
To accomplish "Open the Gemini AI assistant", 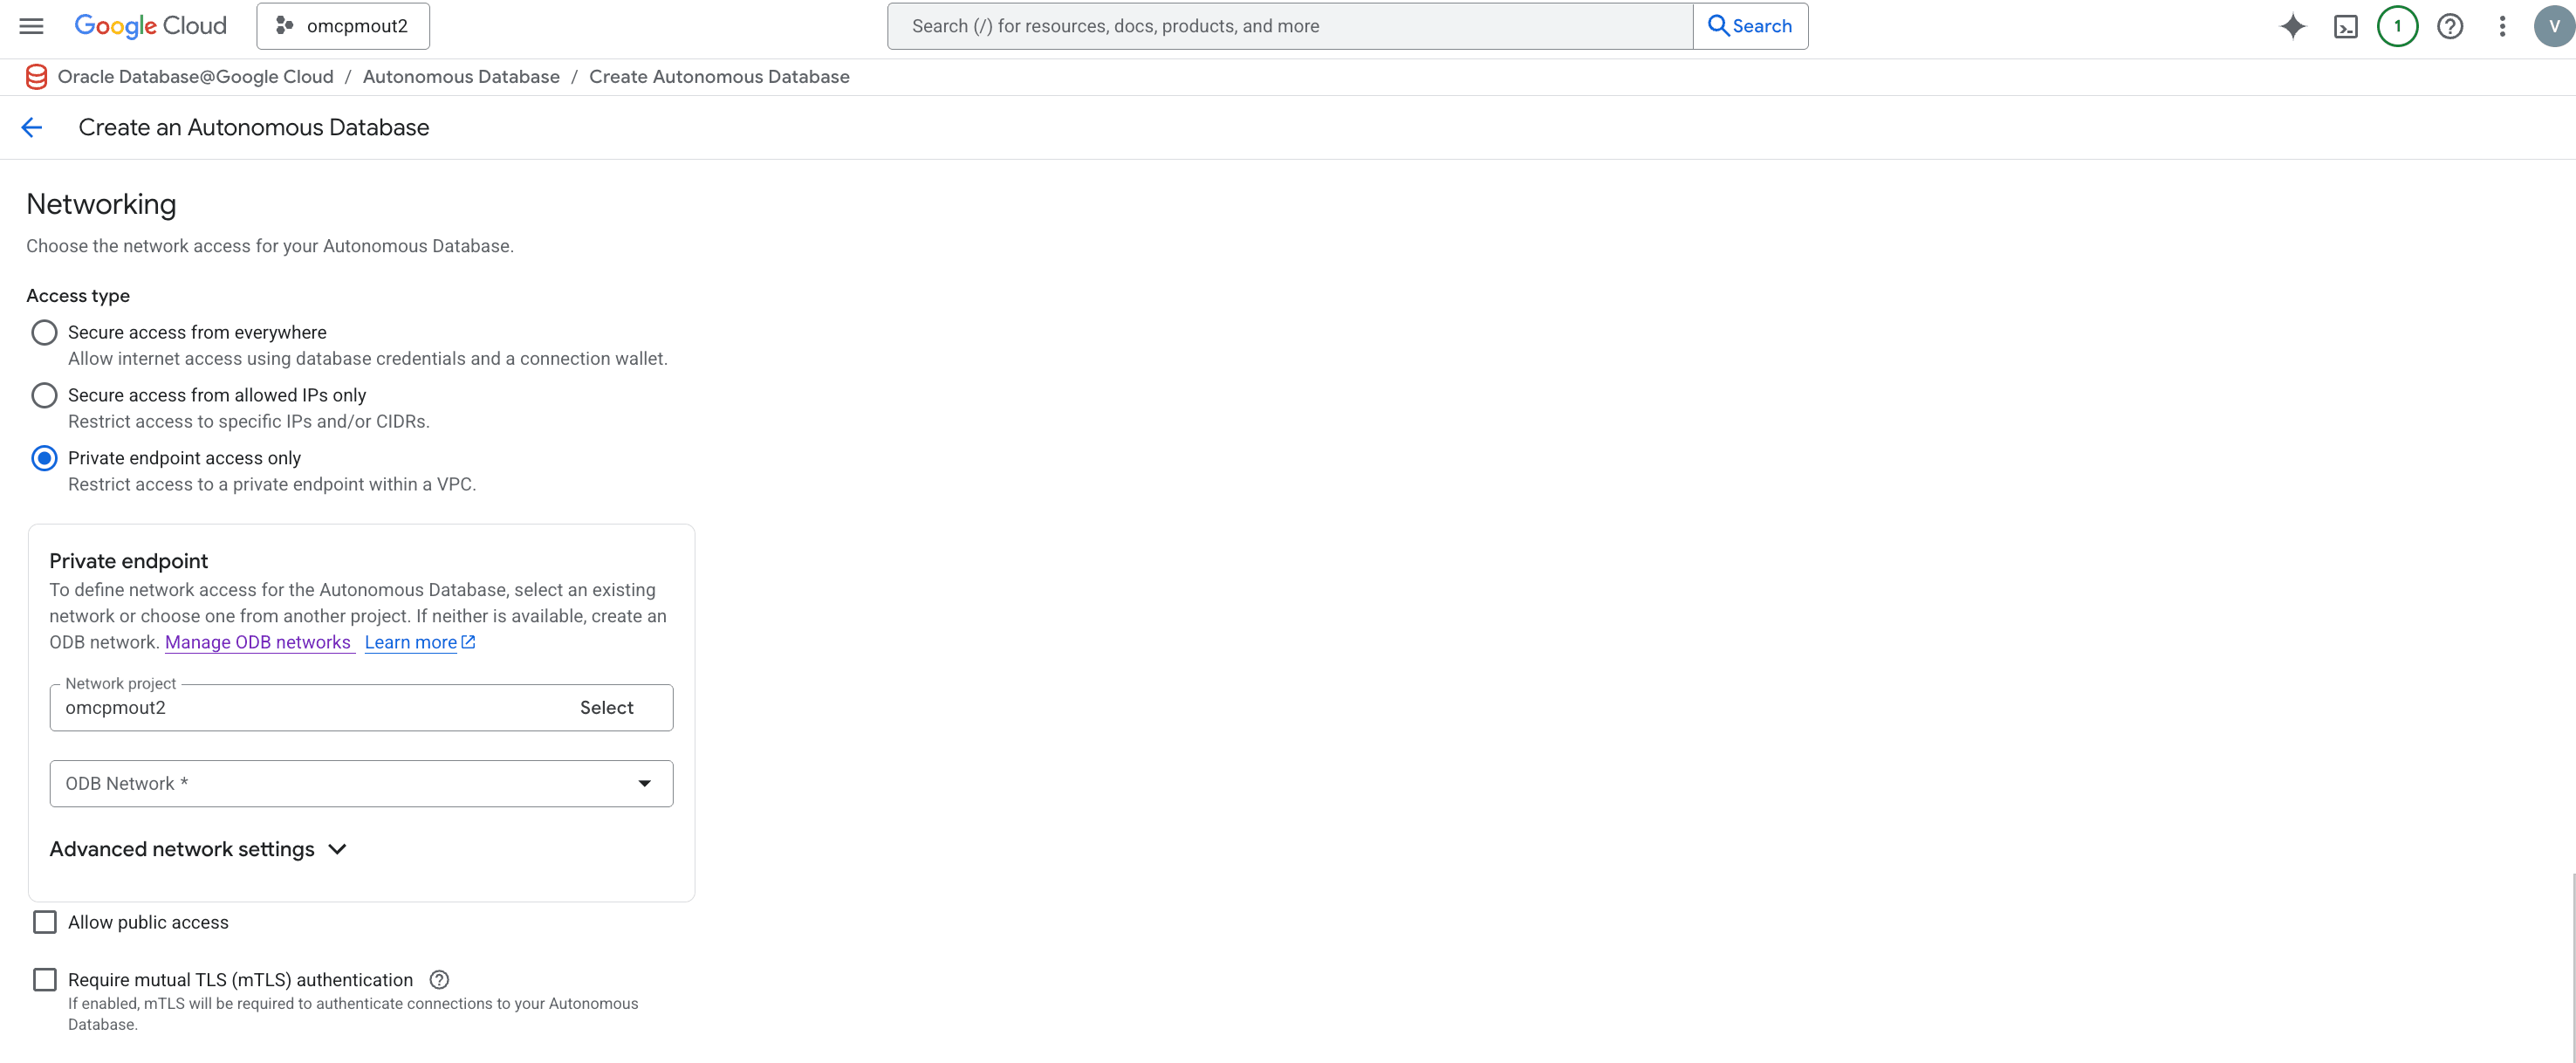I will pyautogui.click(x=2292, y=26).
